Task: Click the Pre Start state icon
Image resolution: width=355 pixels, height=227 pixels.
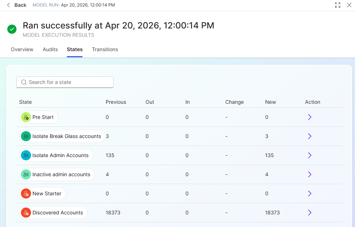Action: click(x=26, y=117)
